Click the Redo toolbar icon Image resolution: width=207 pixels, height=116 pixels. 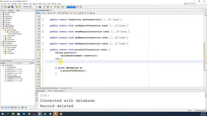[x=20, y=7]
